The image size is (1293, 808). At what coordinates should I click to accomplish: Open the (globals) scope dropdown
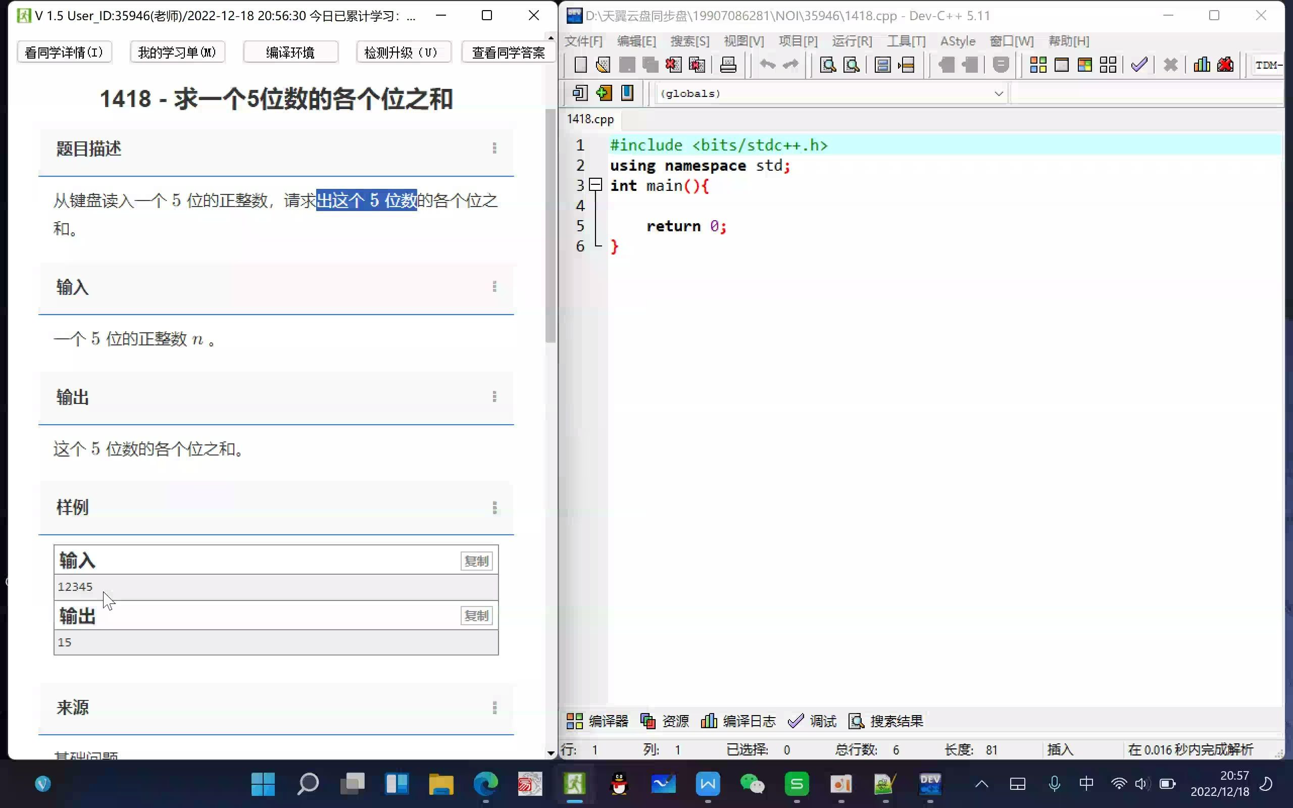tap(998, 93)
